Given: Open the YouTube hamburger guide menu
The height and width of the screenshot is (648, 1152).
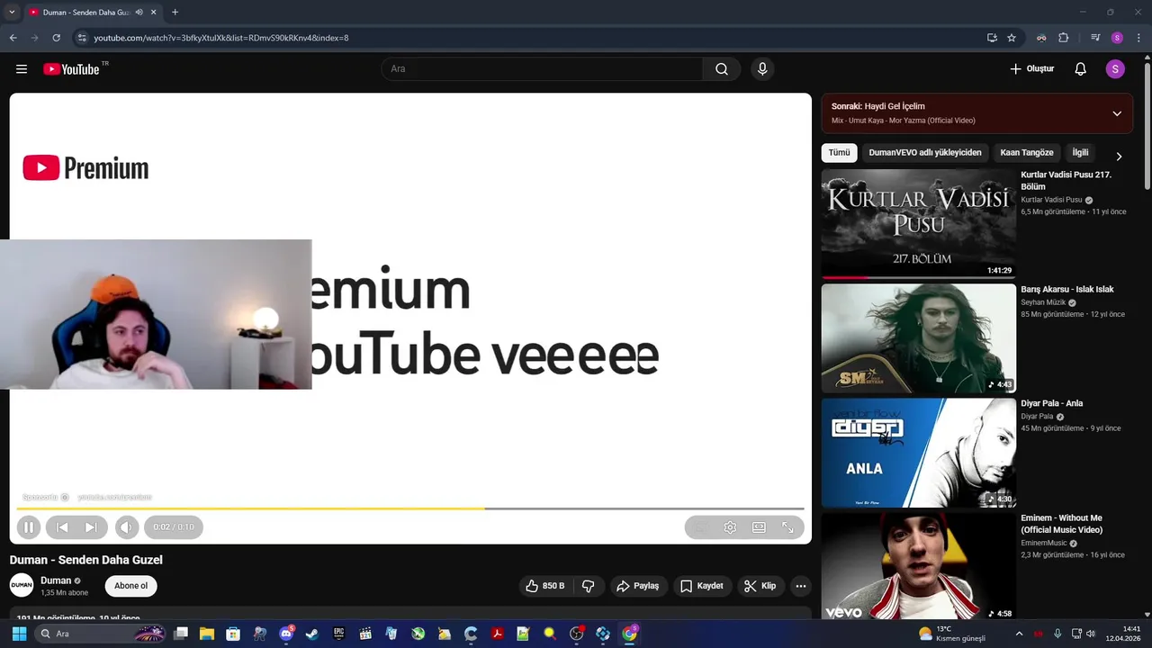Looking at the screenshot, I should (22, 69).
